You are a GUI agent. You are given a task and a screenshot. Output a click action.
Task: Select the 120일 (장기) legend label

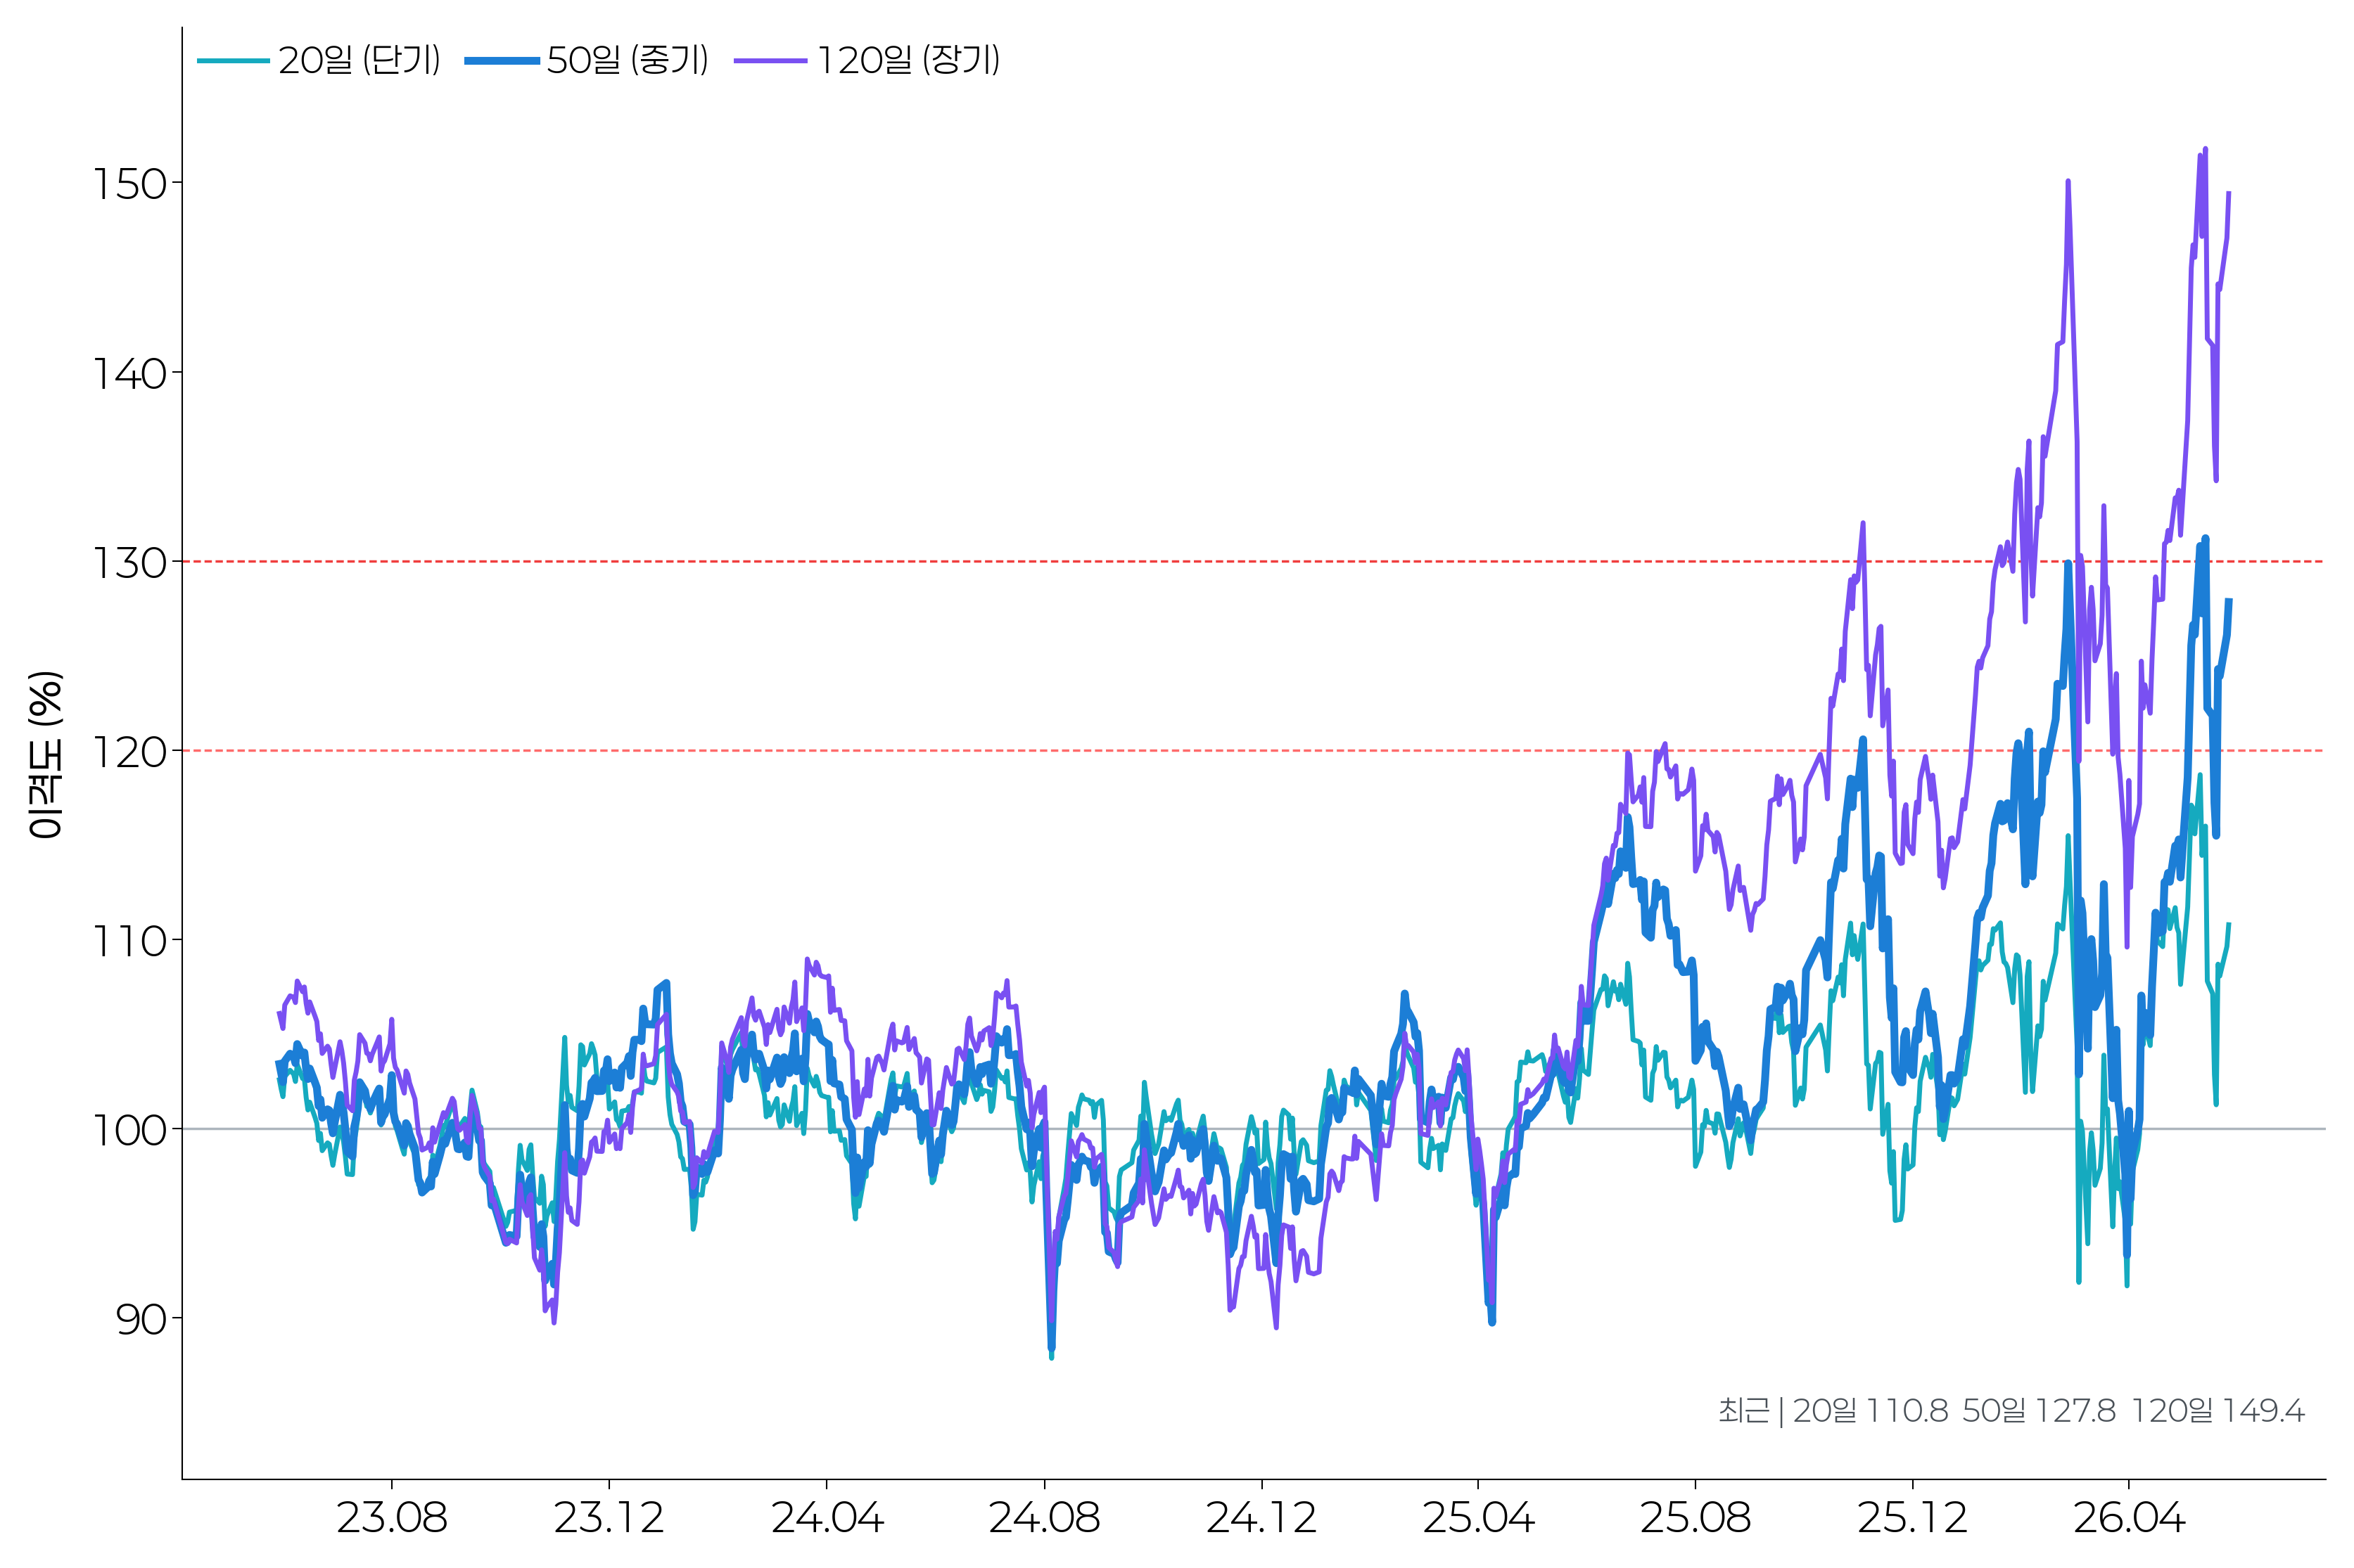[x=908, y=60]
